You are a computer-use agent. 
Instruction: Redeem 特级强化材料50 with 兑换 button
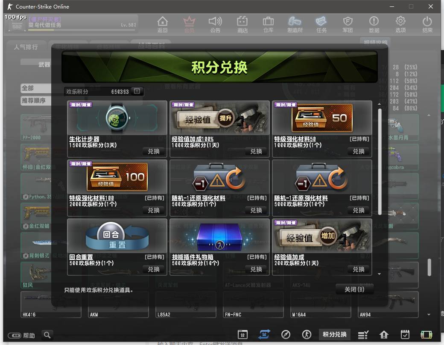tap(359, 151)
